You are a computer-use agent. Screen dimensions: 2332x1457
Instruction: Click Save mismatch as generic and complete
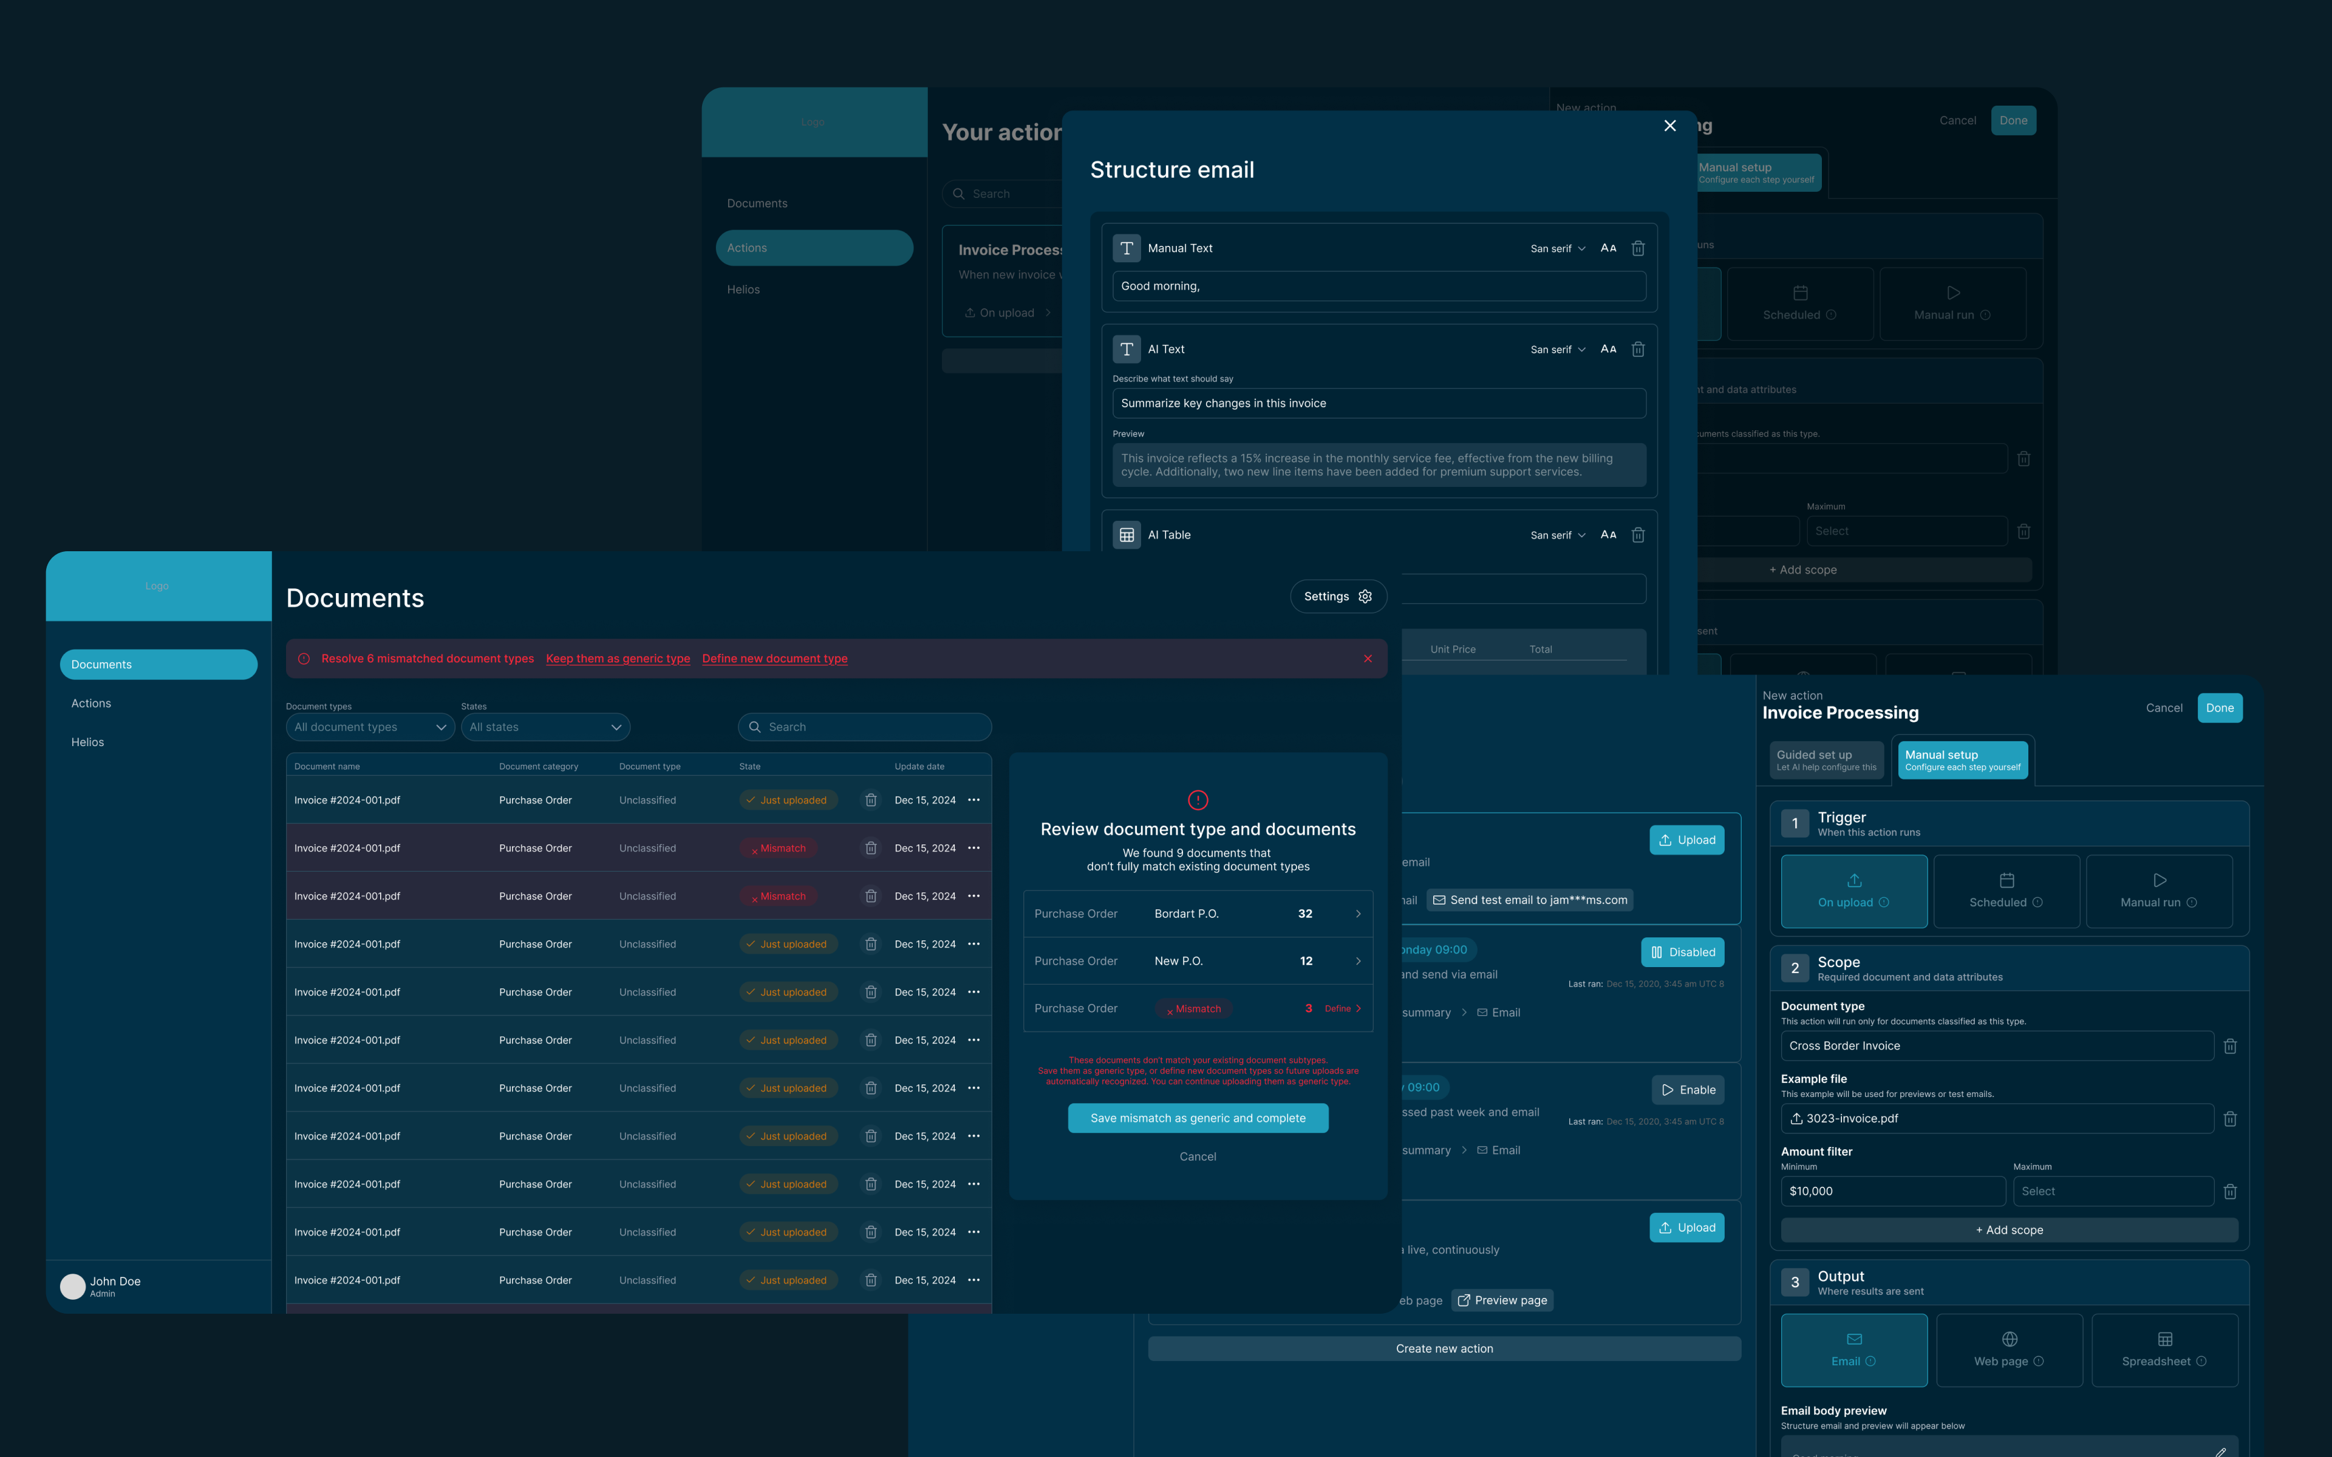point(1198,1119)
